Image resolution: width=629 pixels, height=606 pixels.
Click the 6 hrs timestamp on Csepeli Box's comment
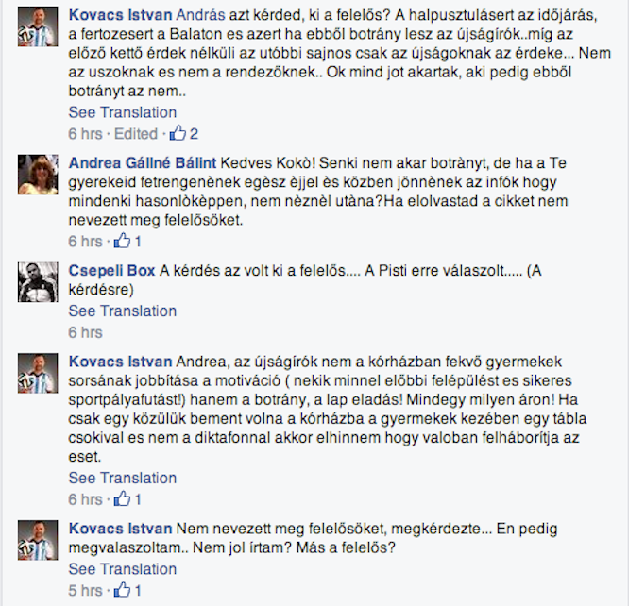click(x=85, y=332)
